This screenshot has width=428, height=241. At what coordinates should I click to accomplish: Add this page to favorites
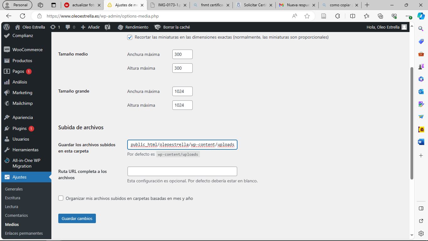click(307, 16)
